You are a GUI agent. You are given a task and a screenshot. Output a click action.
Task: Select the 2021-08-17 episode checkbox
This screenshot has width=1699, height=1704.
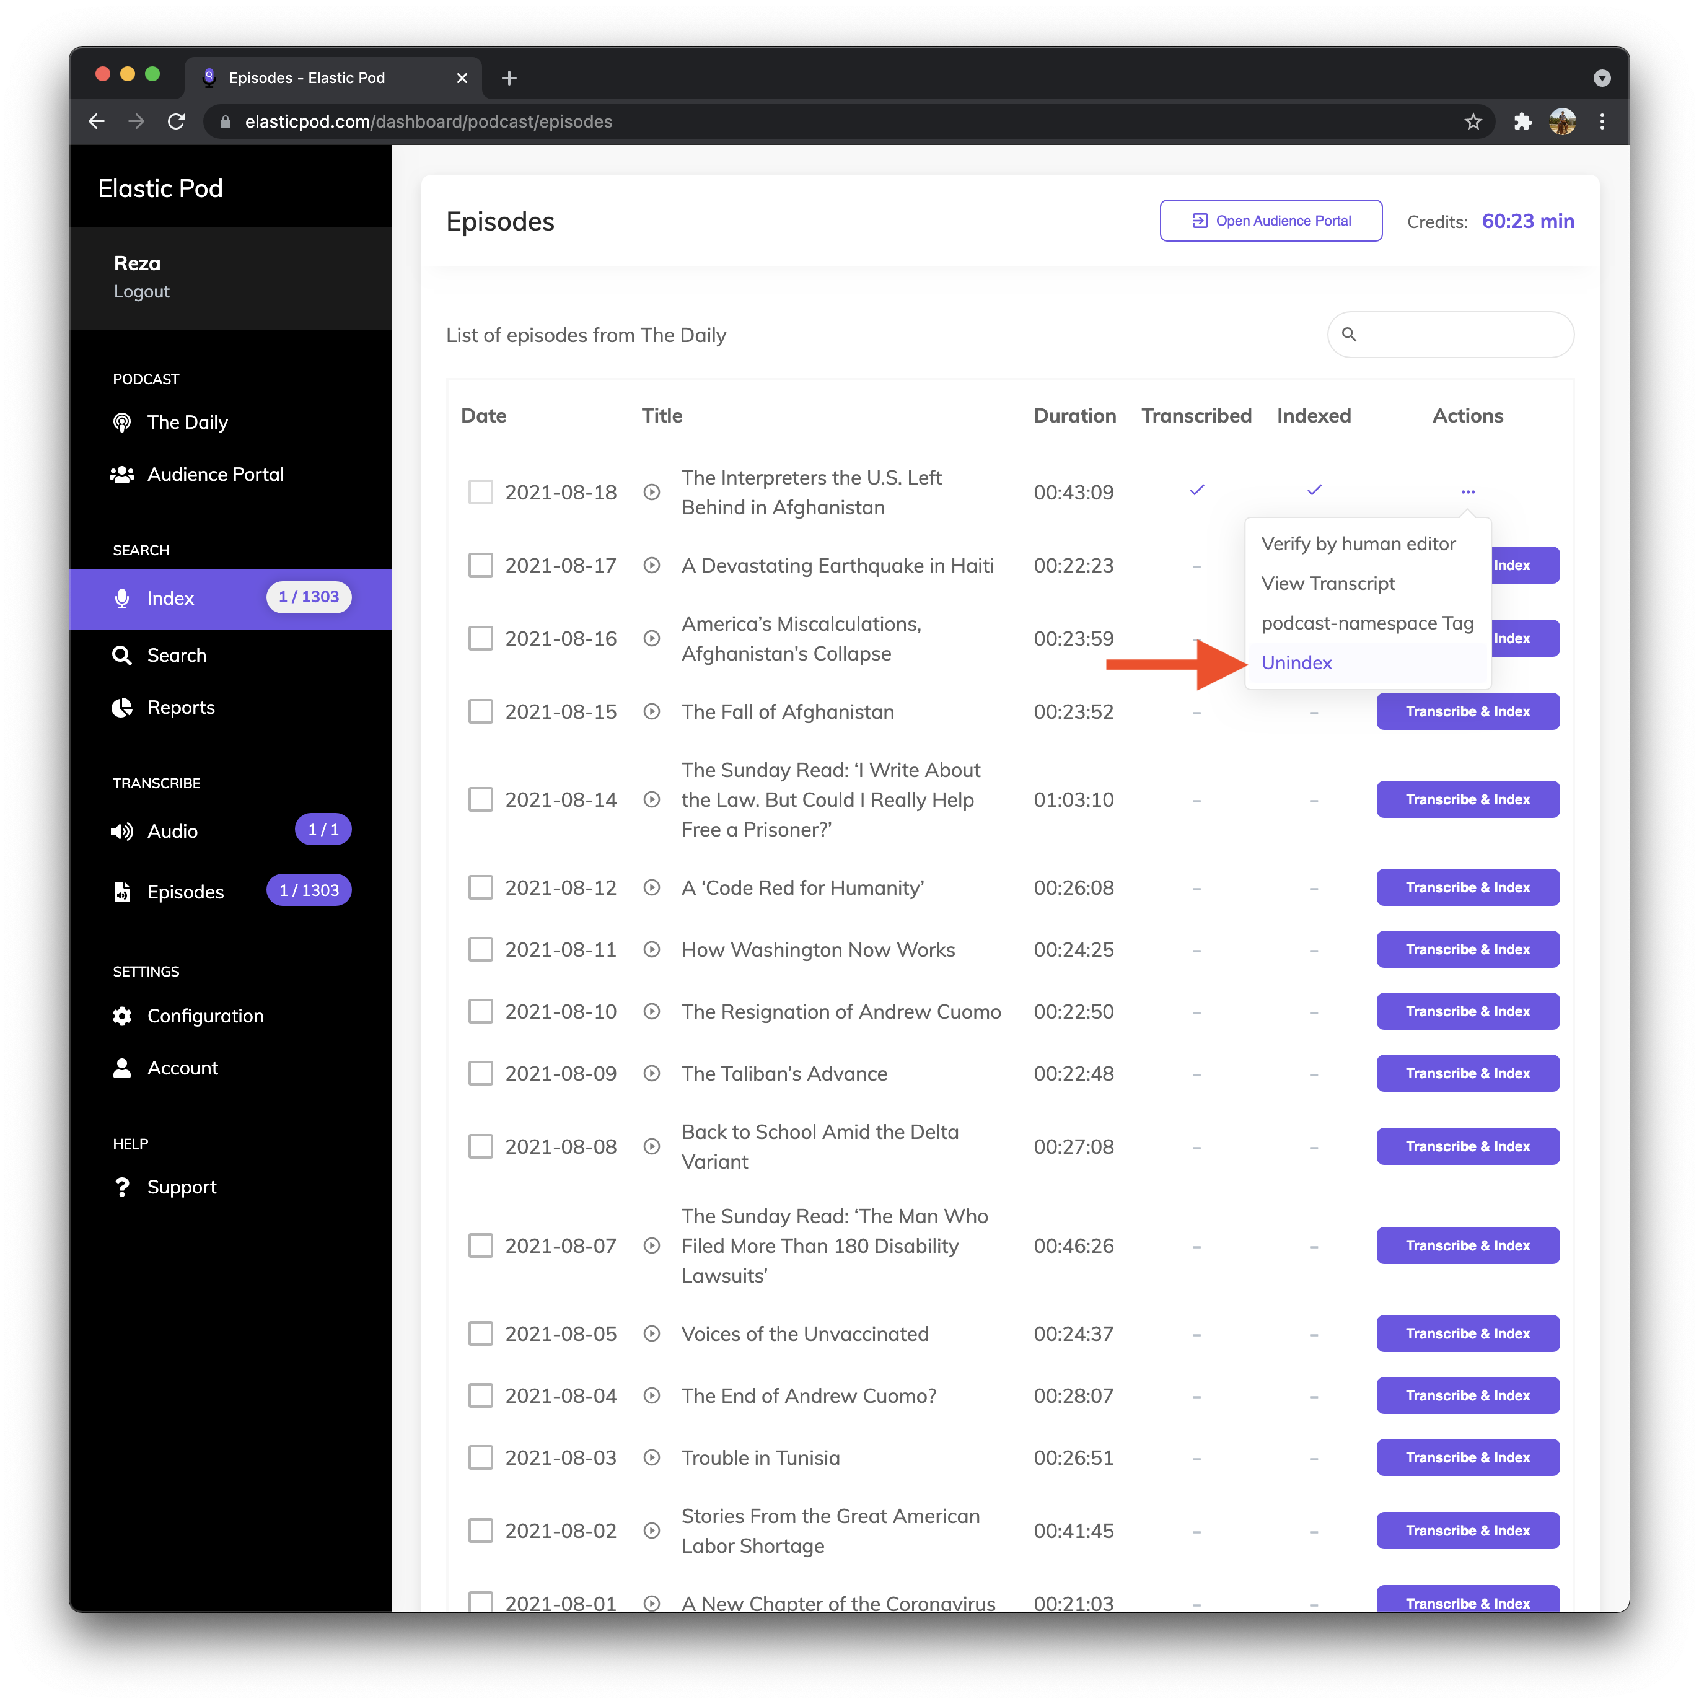coord(481,565)
